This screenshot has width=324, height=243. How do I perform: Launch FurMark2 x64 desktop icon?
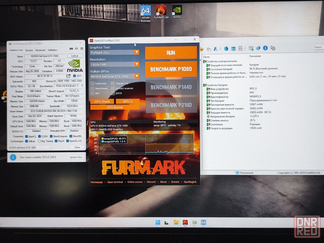(x=161, y=12)
